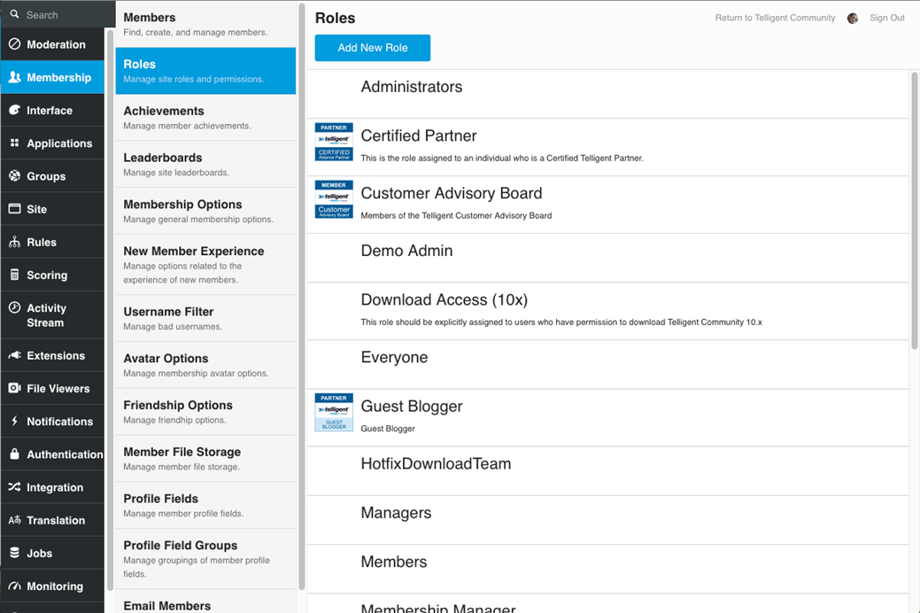Select Groups in the sidebar
The image size is (920, 613).
point(52,175)
